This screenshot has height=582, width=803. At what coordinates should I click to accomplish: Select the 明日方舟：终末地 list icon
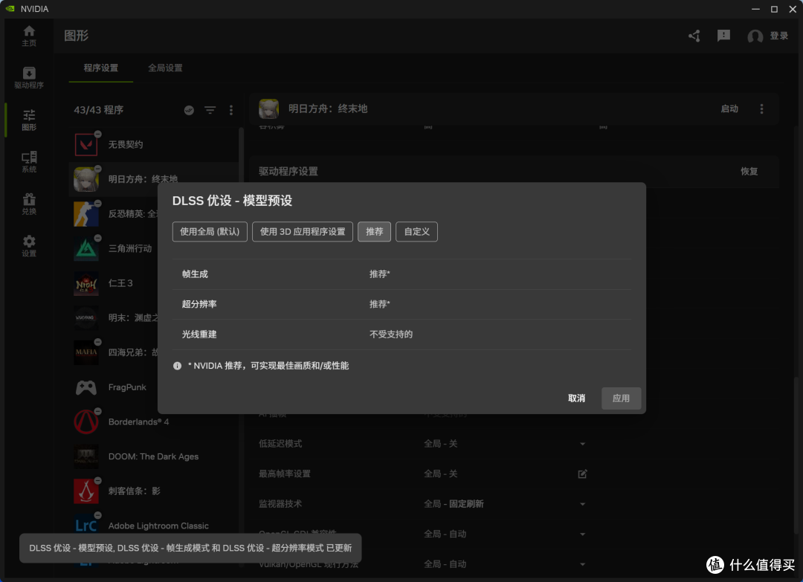click(x=86, y=179)
